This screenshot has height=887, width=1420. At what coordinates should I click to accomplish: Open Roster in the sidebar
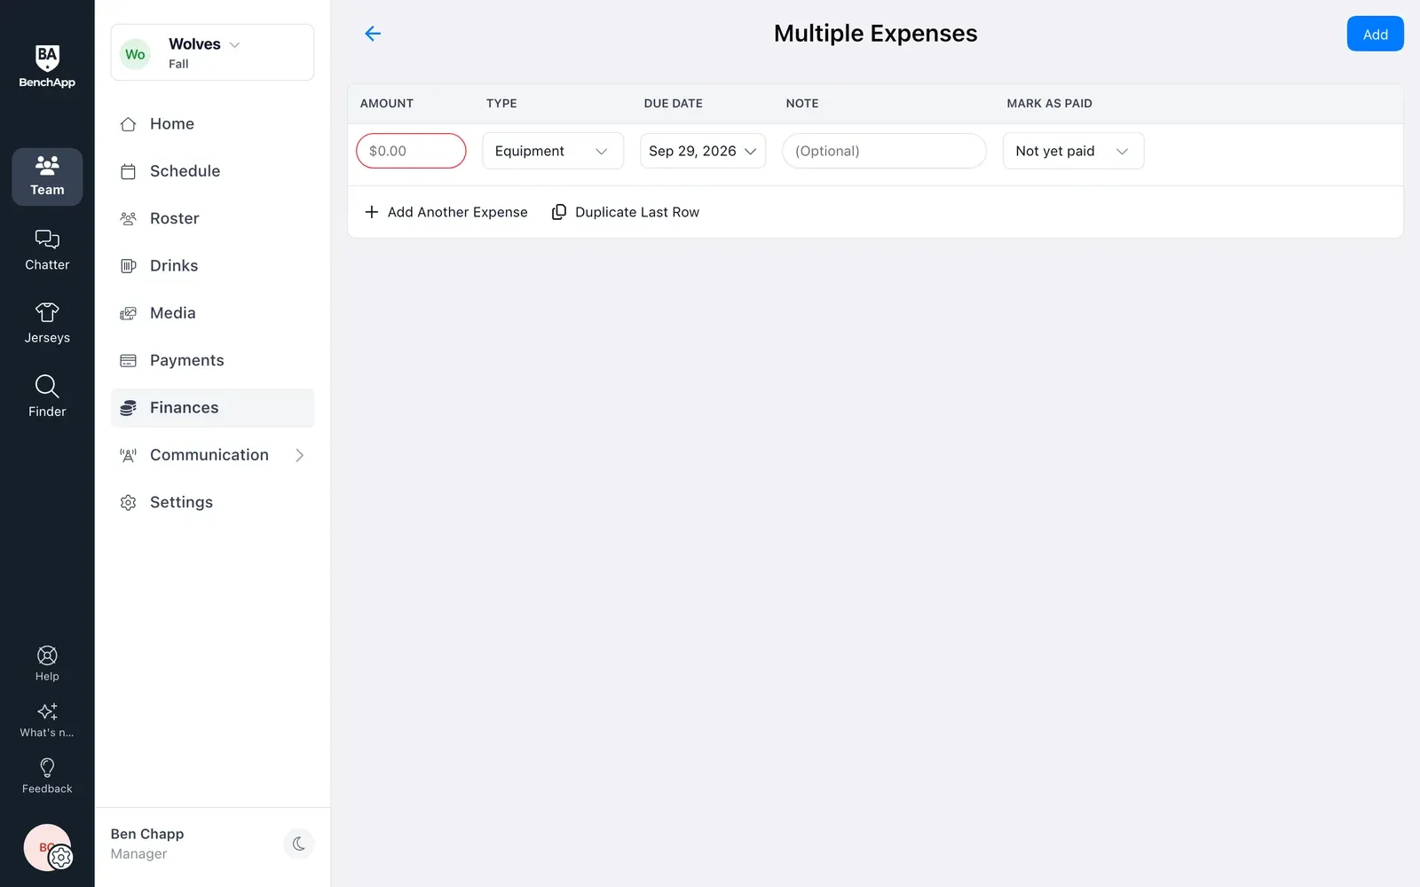(212, 218)
